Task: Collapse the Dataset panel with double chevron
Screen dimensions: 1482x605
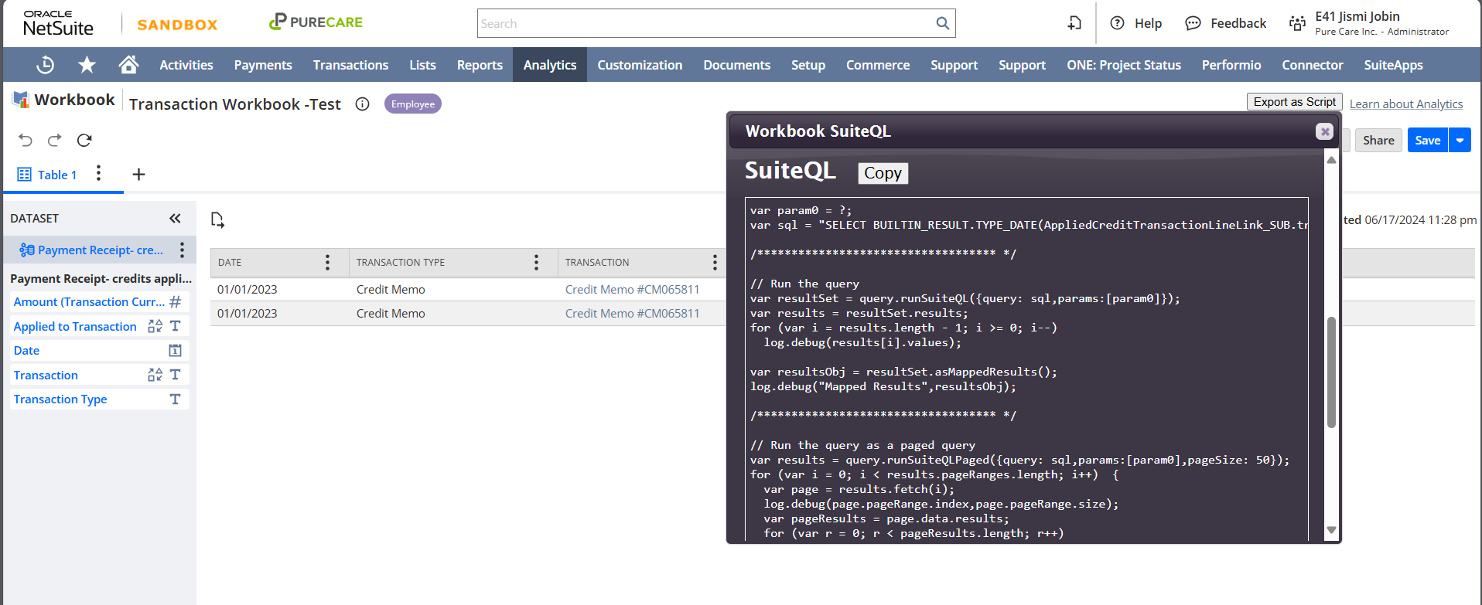Action: [175, 219]
